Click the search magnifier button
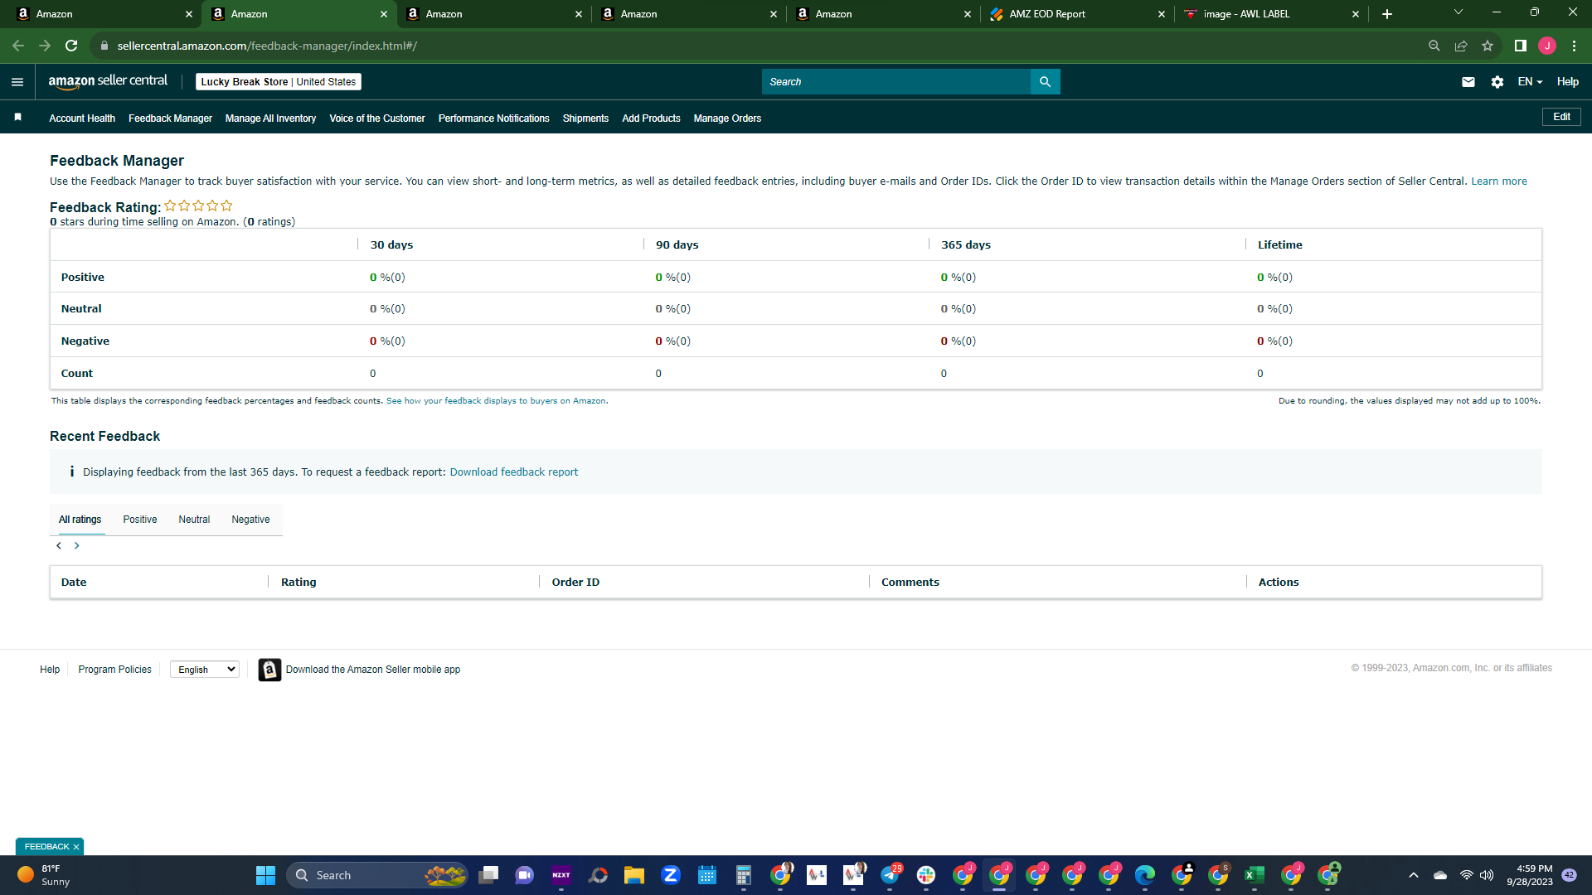This screenshot has height=895, width=1592. pos(1045,82)
